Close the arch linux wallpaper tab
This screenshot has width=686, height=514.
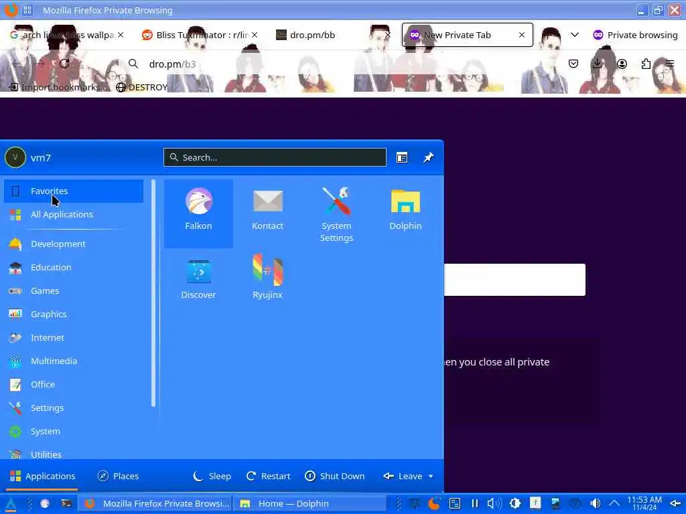(x=121, y=35)
